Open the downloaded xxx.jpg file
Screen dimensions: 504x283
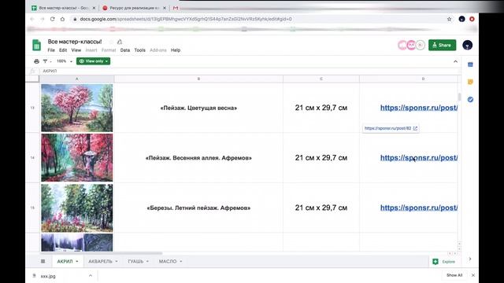pos(48,276)
